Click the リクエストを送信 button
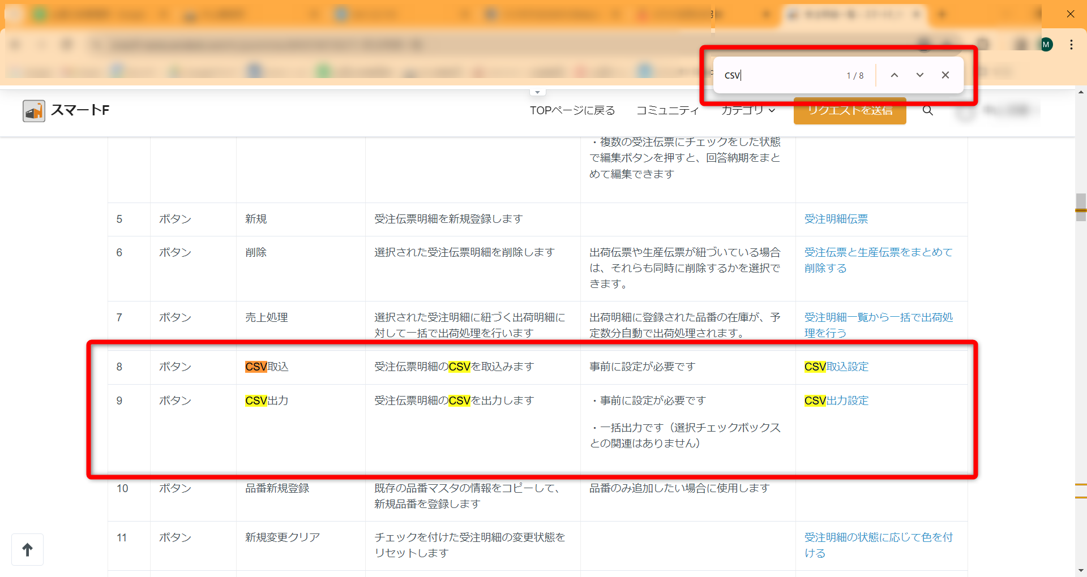1087x577 pixels. [849, 111]
